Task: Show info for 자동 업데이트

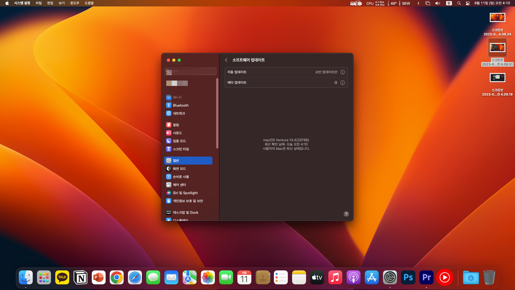Action: point(343,72)
